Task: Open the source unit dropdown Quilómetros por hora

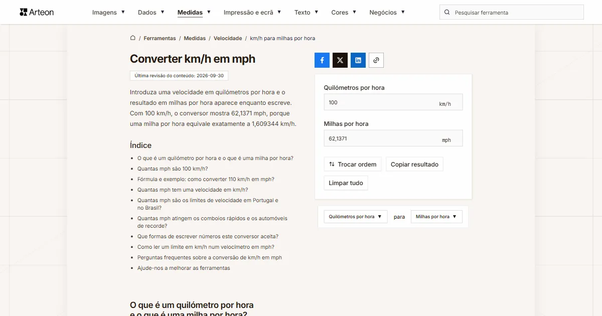Action: tap(356, 217)
